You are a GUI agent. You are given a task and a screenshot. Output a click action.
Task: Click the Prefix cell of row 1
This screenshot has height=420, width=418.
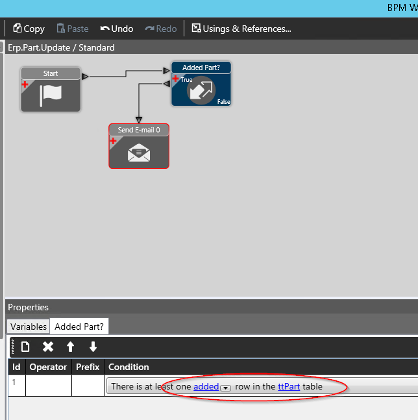coord(88,385)
